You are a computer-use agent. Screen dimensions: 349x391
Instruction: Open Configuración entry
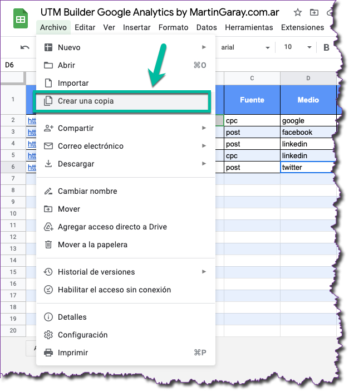(x=125, y=335)
